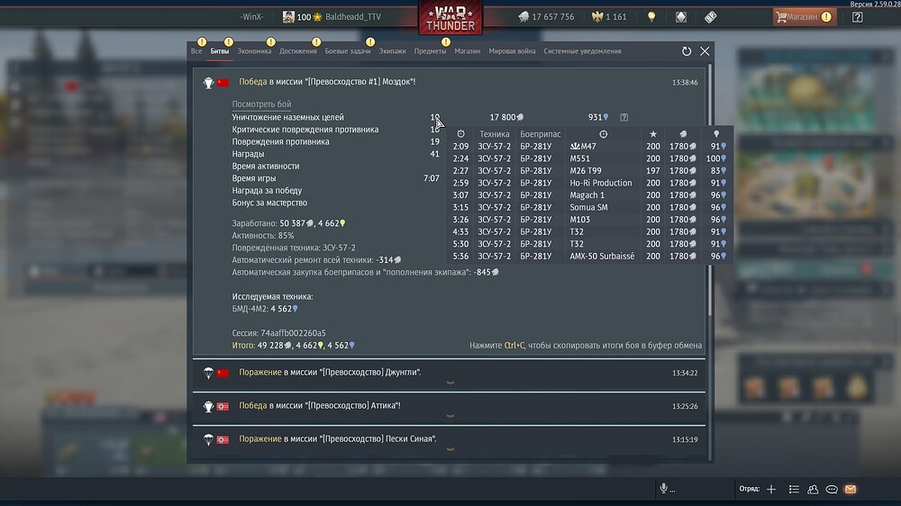Click the Посмотреть бой replay link
This screenshot has width=901, height=506.
coord(261,104)
